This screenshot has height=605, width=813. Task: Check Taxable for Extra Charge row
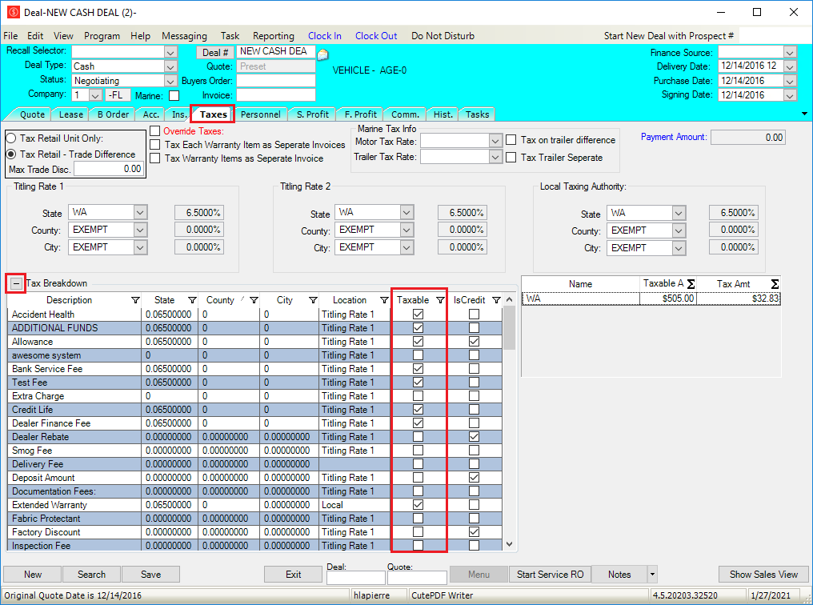point(418,396)
